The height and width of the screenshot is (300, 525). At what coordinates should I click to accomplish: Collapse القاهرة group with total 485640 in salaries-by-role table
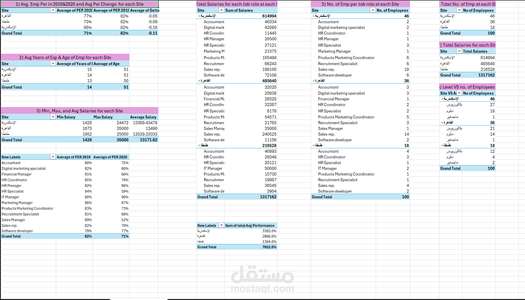point(199,81)
